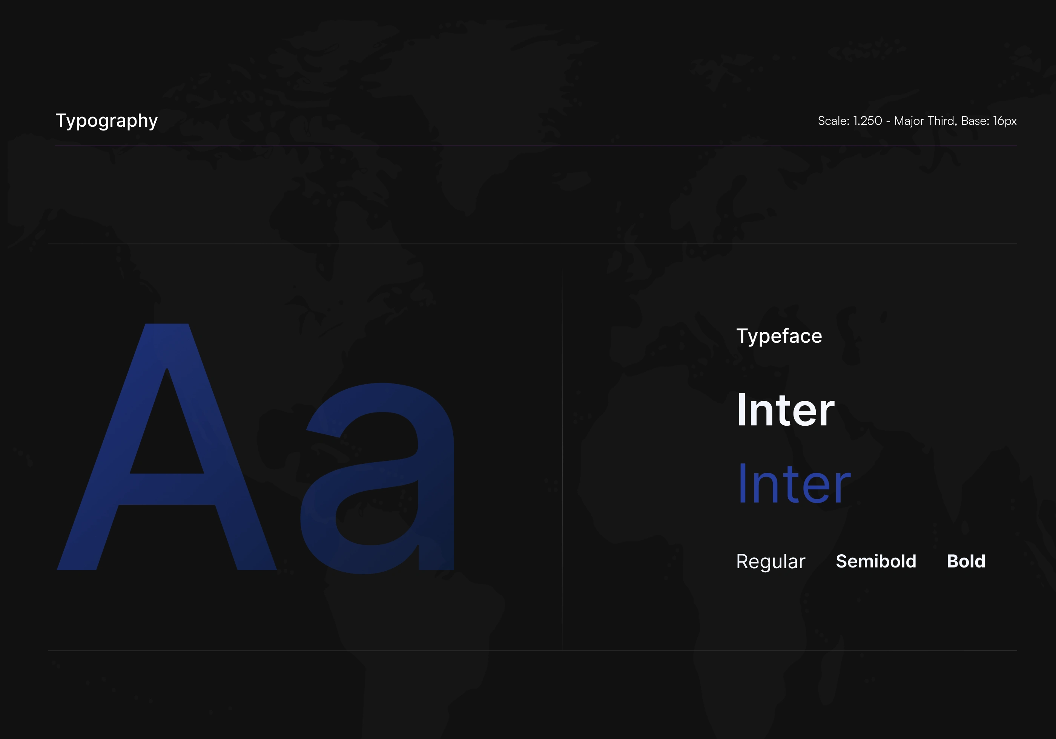The height and width of the screenshot is (739, 1056).
Task: Click the Typeface label
Action: pyautogui.click(x=779, y=336)
